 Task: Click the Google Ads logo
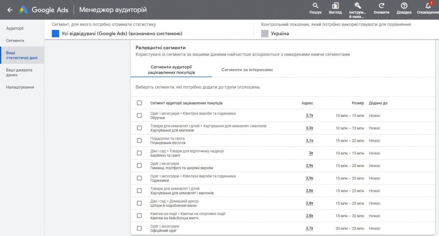(24, 10)
